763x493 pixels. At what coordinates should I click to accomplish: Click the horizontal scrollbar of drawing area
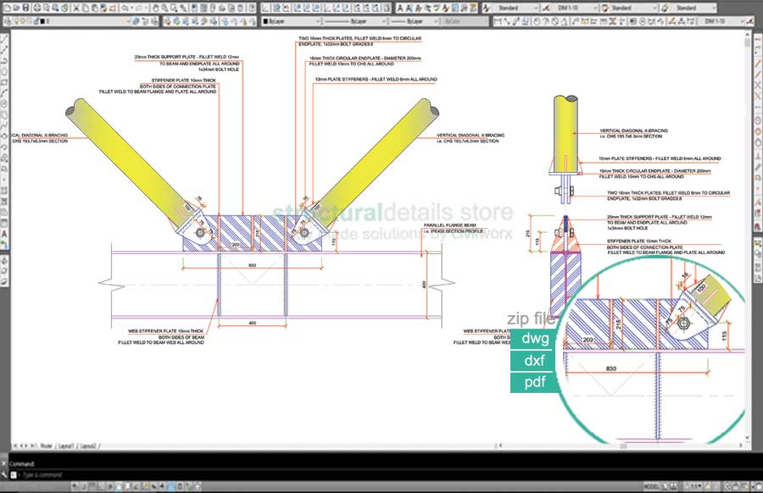click(x=621, y=446)
